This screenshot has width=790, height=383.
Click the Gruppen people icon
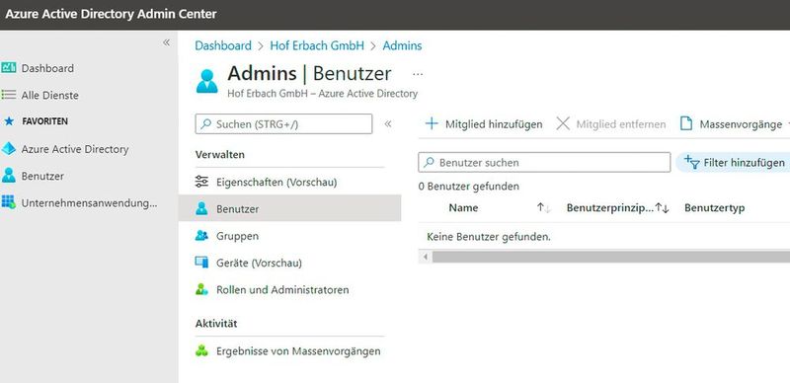201,236
